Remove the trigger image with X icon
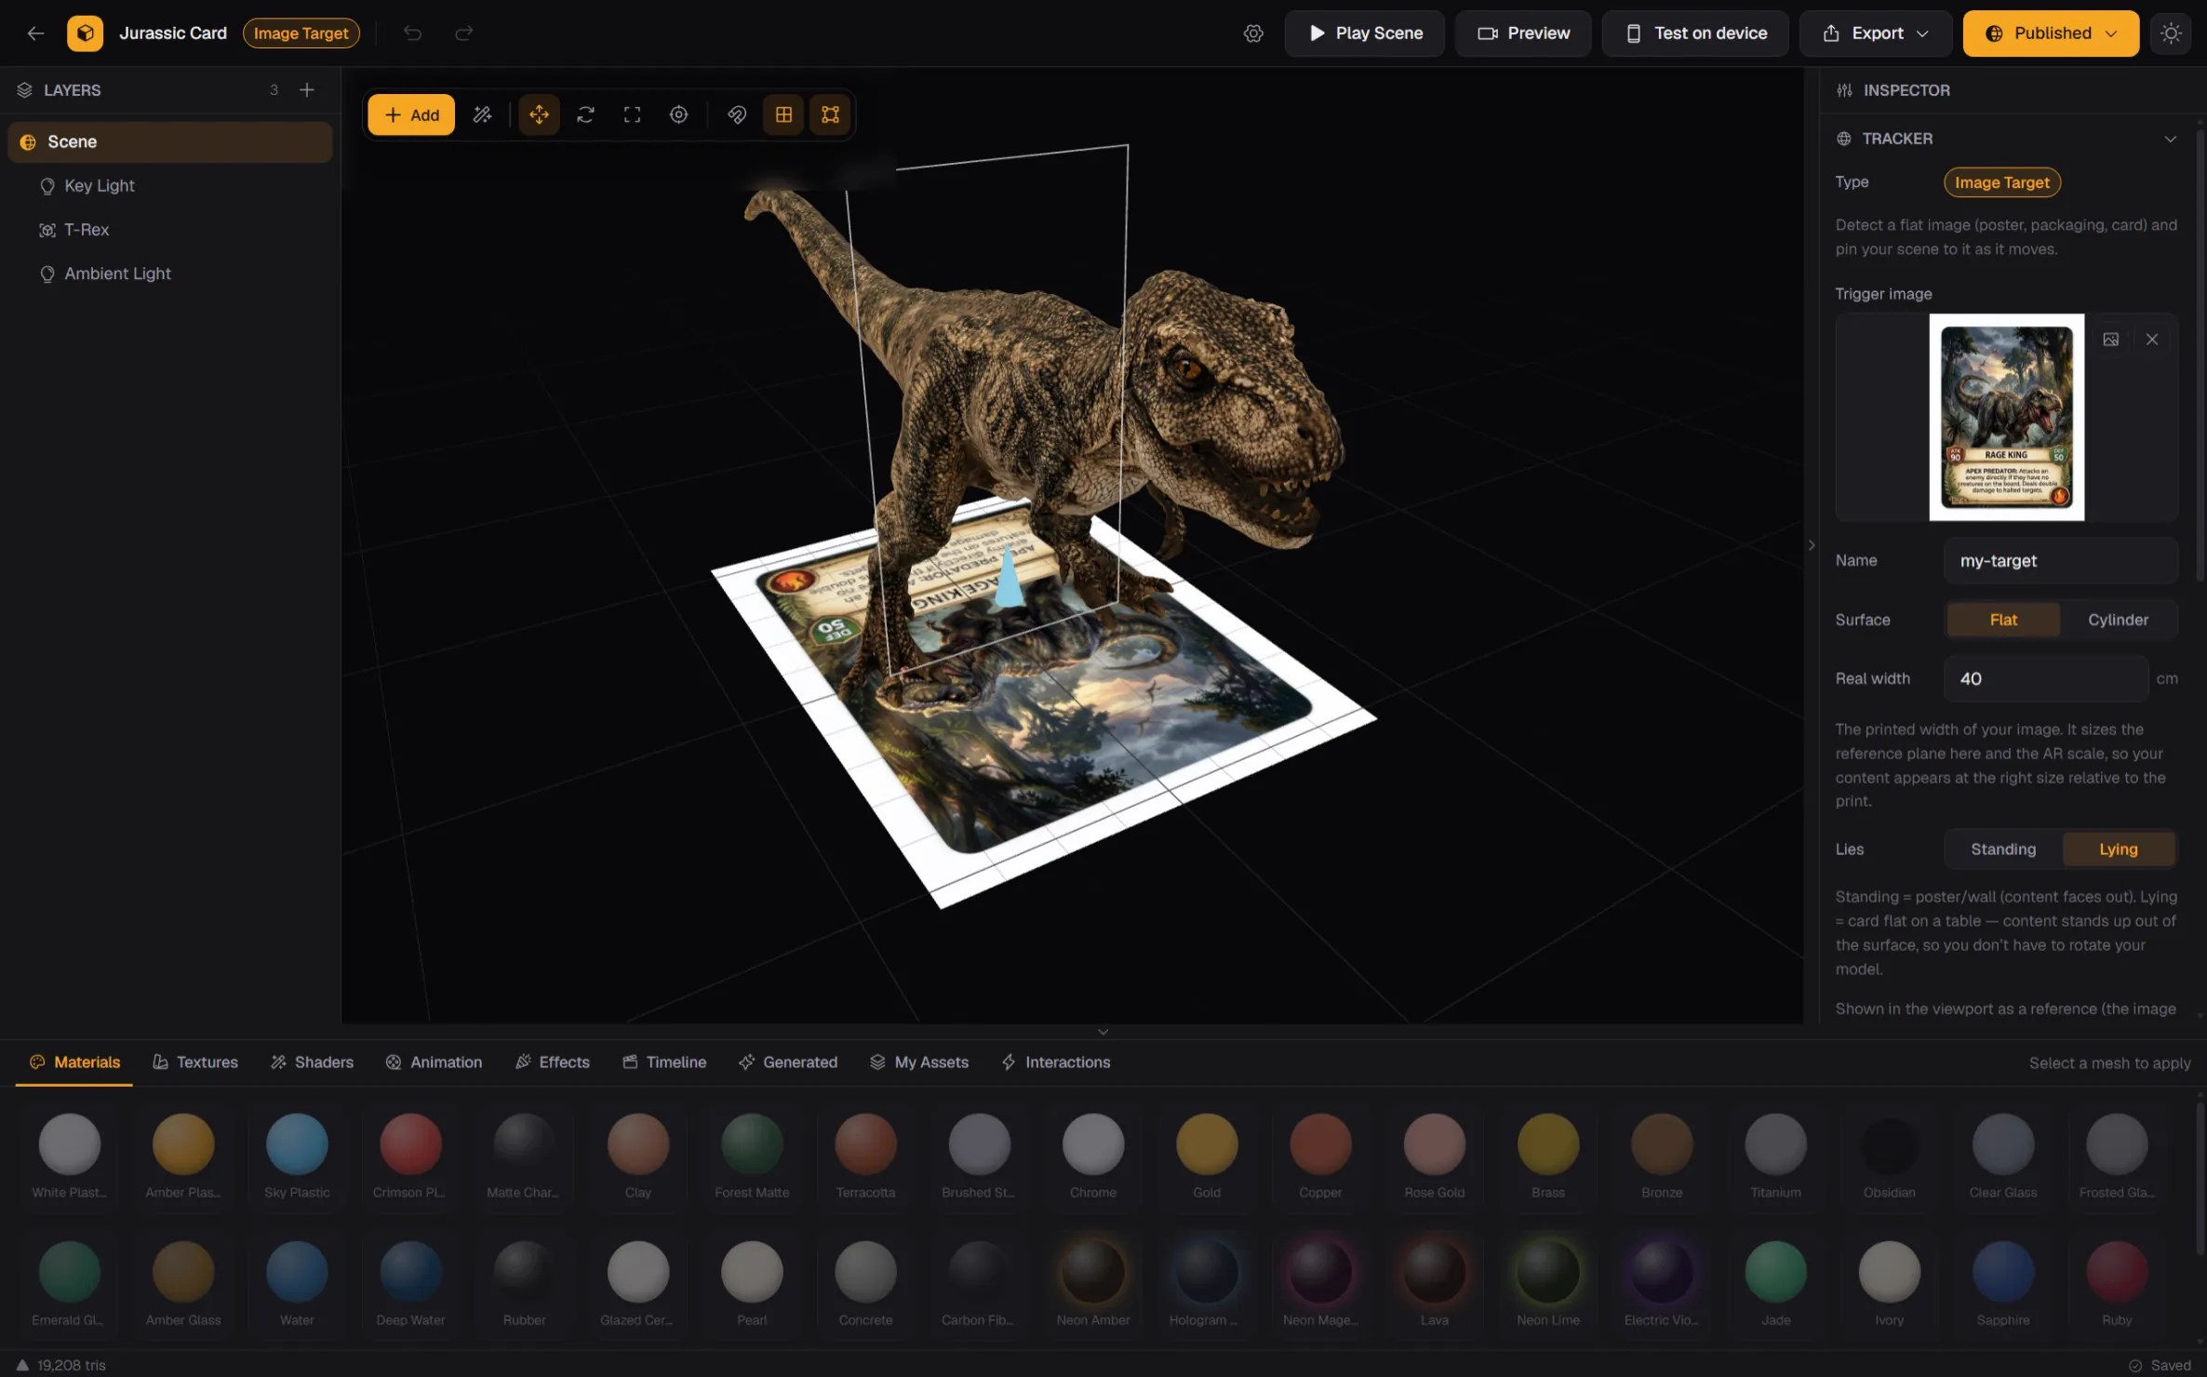 point(2151,340)
